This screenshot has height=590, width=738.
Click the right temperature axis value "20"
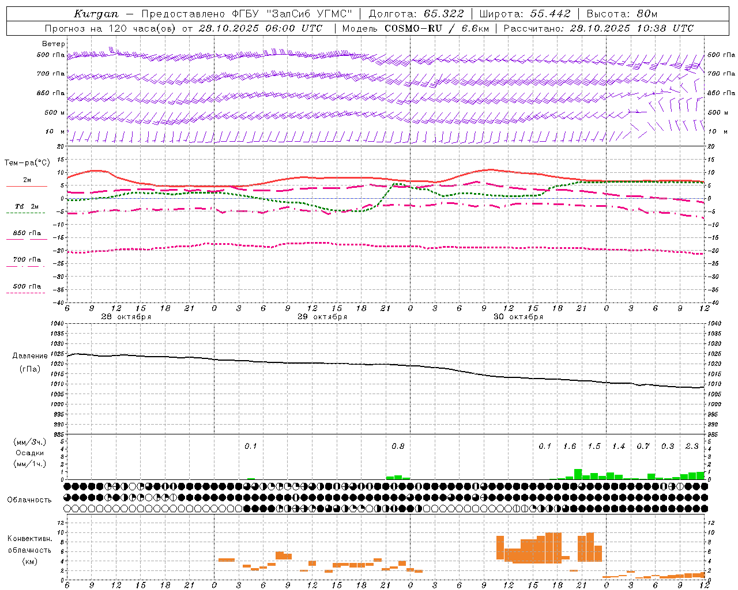(x=711, y=146)
